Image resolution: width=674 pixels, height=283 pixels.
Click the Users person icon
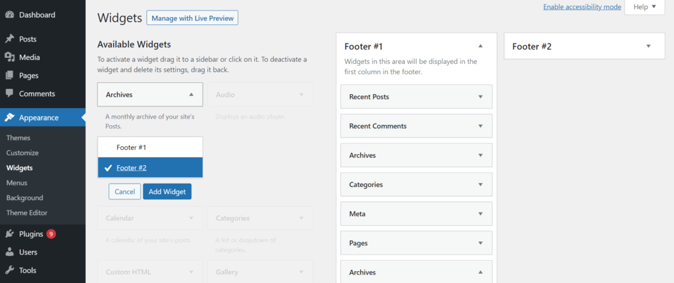coord(9,252)
